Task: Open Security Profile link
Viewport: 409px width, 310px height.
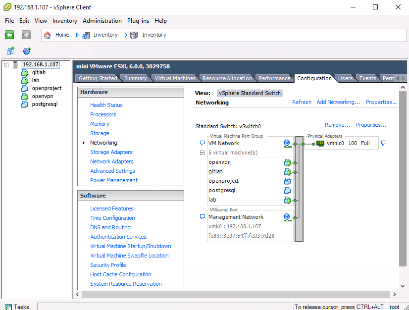Action: (108, 265)
